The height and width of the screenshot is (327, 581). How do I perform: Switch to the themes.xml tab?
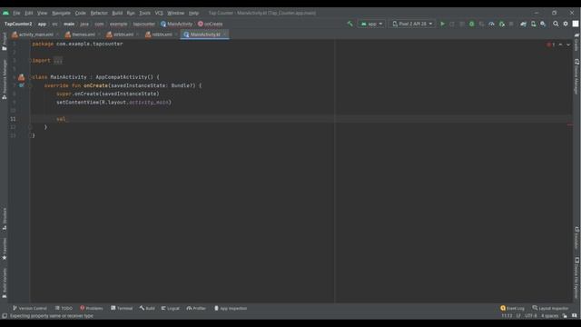83,35
